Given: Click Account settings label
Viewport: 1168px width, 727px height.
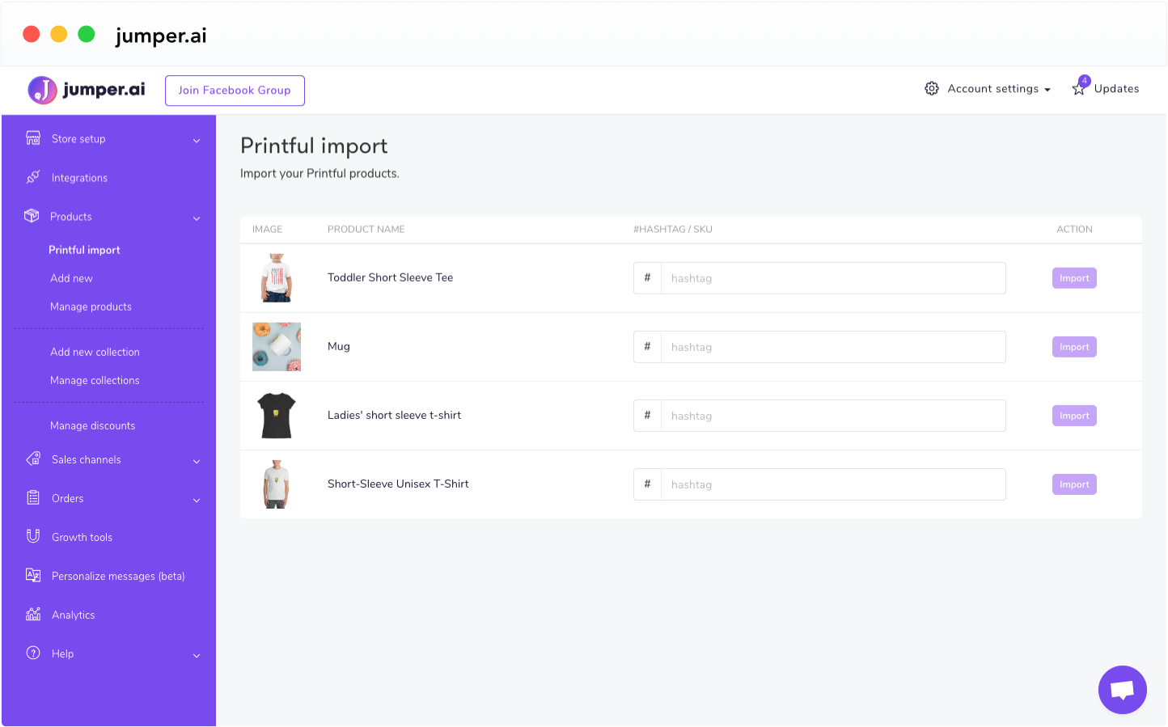Looking at the screenshot, I should (x=992, y=89).
